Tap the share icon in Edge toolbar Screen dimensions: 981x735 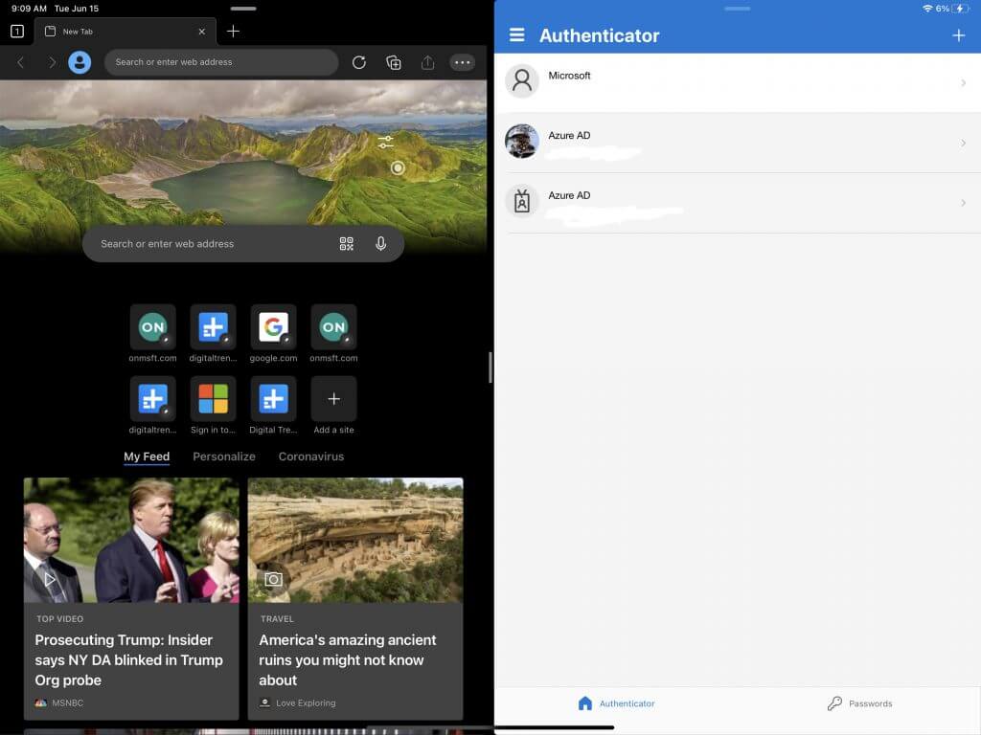pyautogui.click(x=427, y=62)
